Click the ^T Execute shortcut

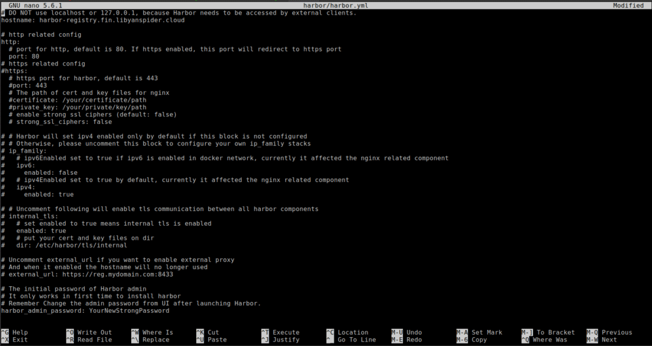tap(280, 332)
